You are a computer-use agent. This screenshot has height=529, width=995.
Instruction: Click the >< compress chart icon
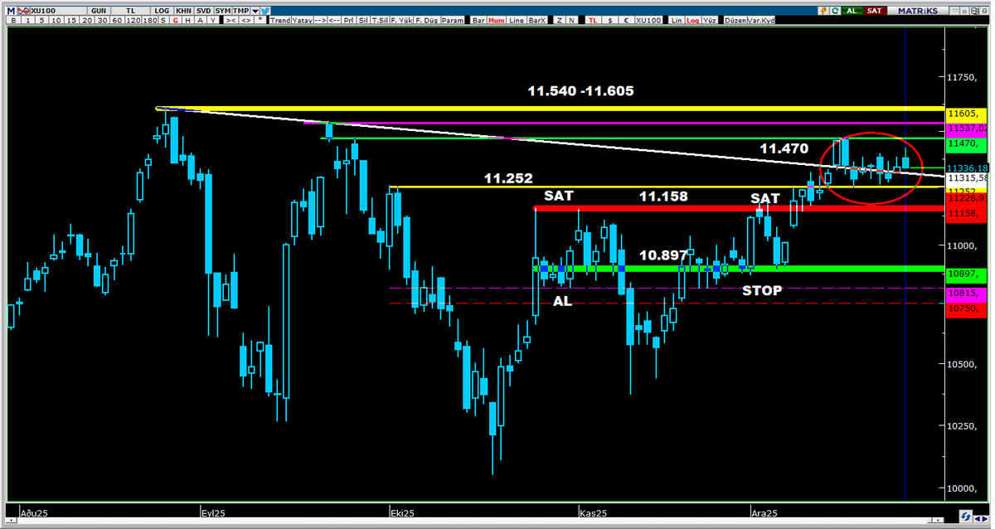click(231, 20)
